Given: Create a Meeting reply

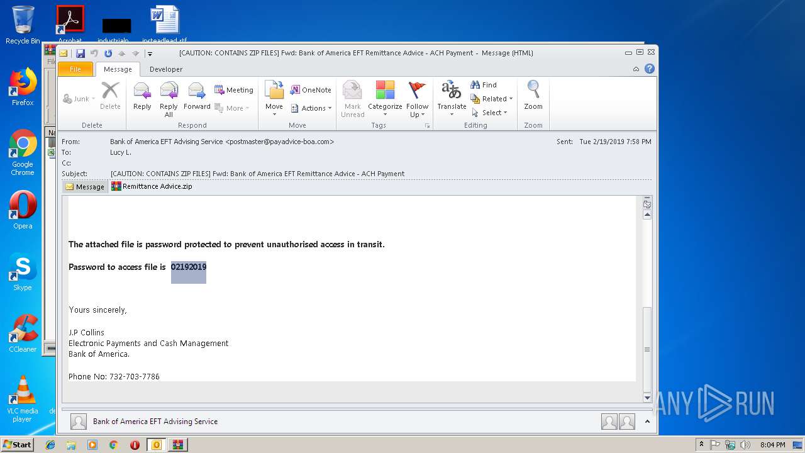Looking at the screenshot, I should click(234, 90).
